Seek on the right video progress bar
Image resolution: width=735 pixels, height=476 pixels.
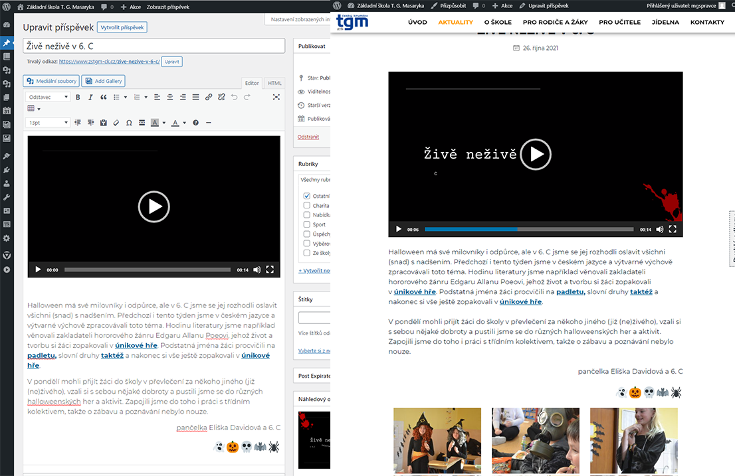(528, 229)
